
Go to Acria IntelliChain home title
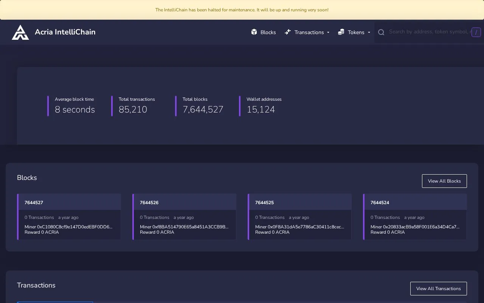65,32
